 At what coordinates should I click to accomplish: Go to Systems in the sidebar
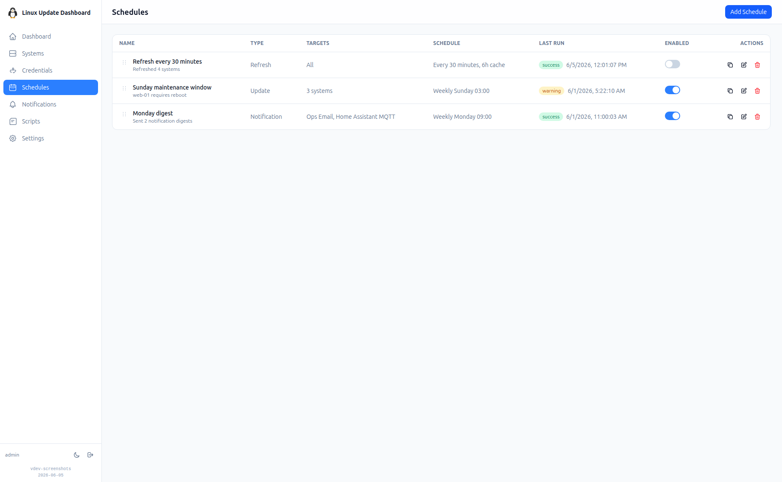coord(50,53)
